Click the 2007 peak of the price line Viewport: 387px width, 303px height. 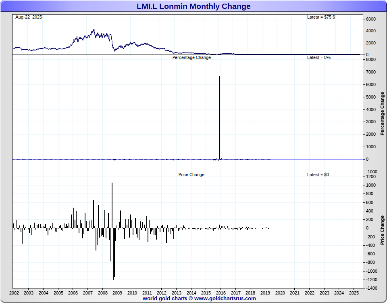point(94,29)
